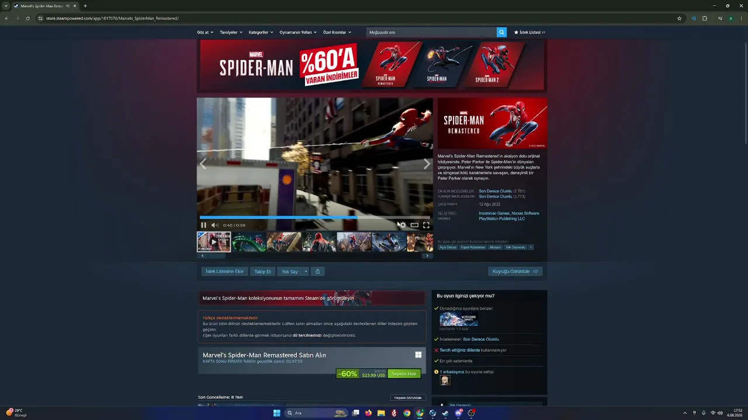The image size is (748, 420).
Task: Toggle theater mode on the video player
Action: point(414,225)
